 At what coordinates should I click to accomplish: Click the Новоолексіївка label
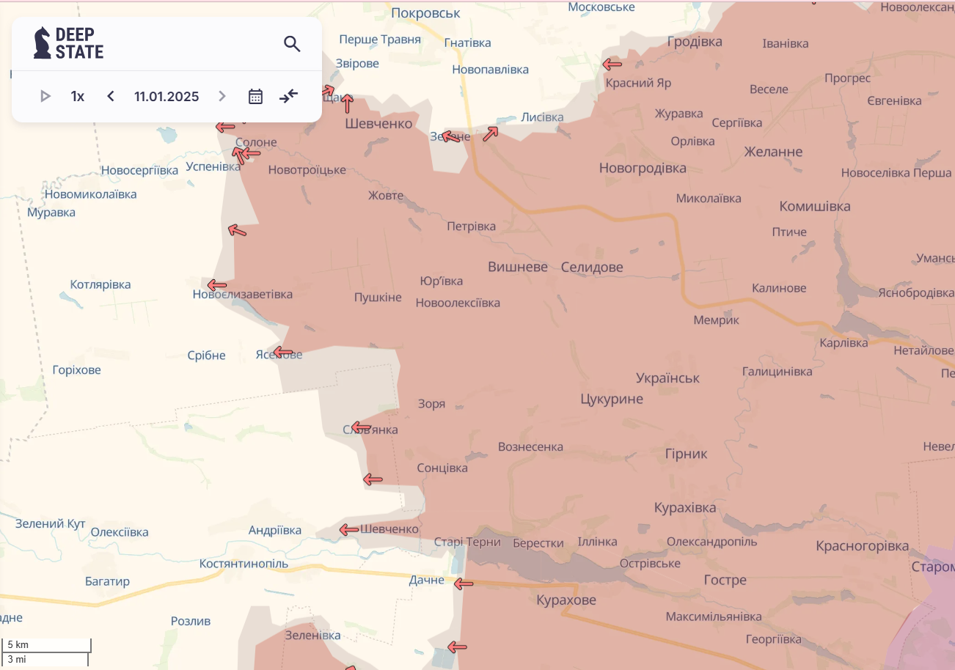[458, 303]
